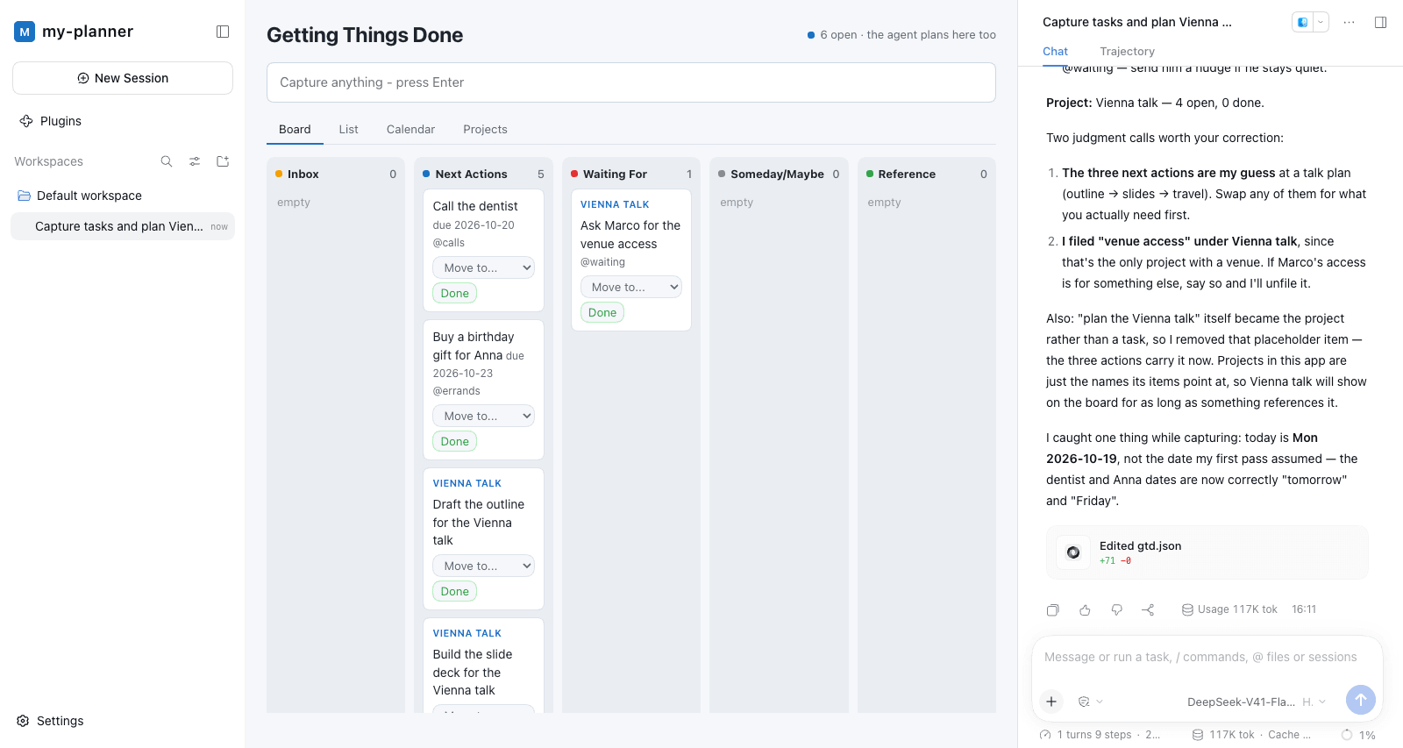
Task: Open the Trajectory tab
Action: click(x=1127, y=52)
